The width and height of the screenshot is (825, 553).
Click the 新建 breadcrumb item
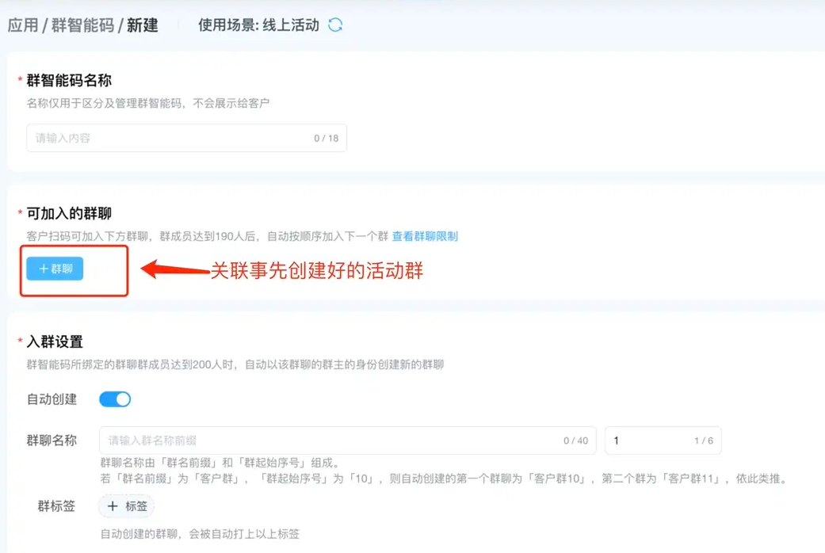pos(142,25)
